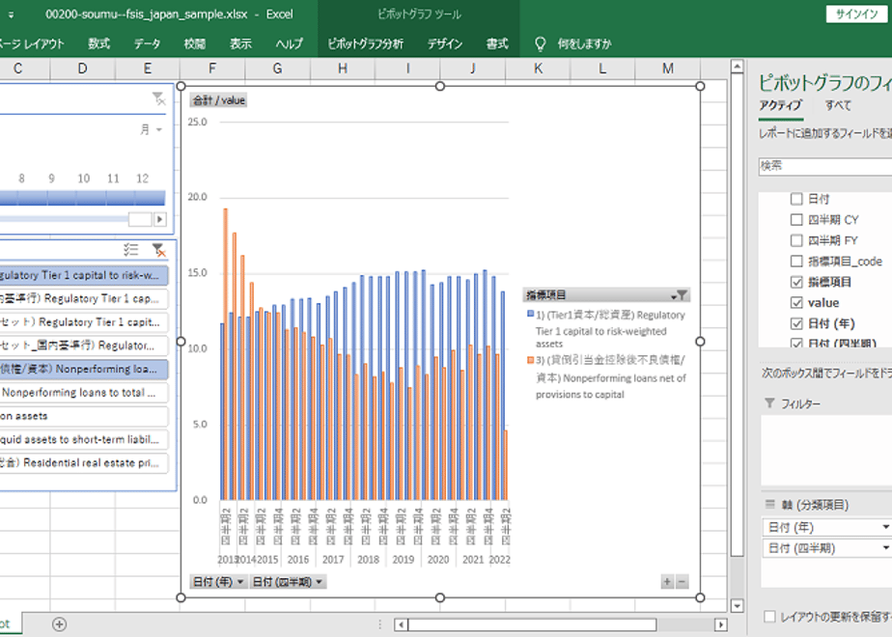Select slicer item Nonperforming loans to total
Image resolution: width=892 pixels, height=637 pixels.
(x=82, y=393)
